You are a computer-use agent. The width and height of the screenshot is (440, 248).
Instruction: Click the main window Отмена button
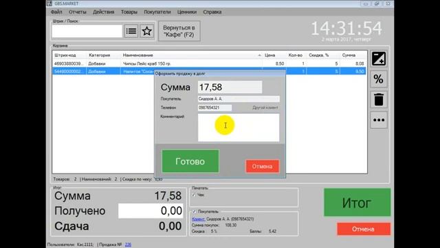click(x=364, y=229)
